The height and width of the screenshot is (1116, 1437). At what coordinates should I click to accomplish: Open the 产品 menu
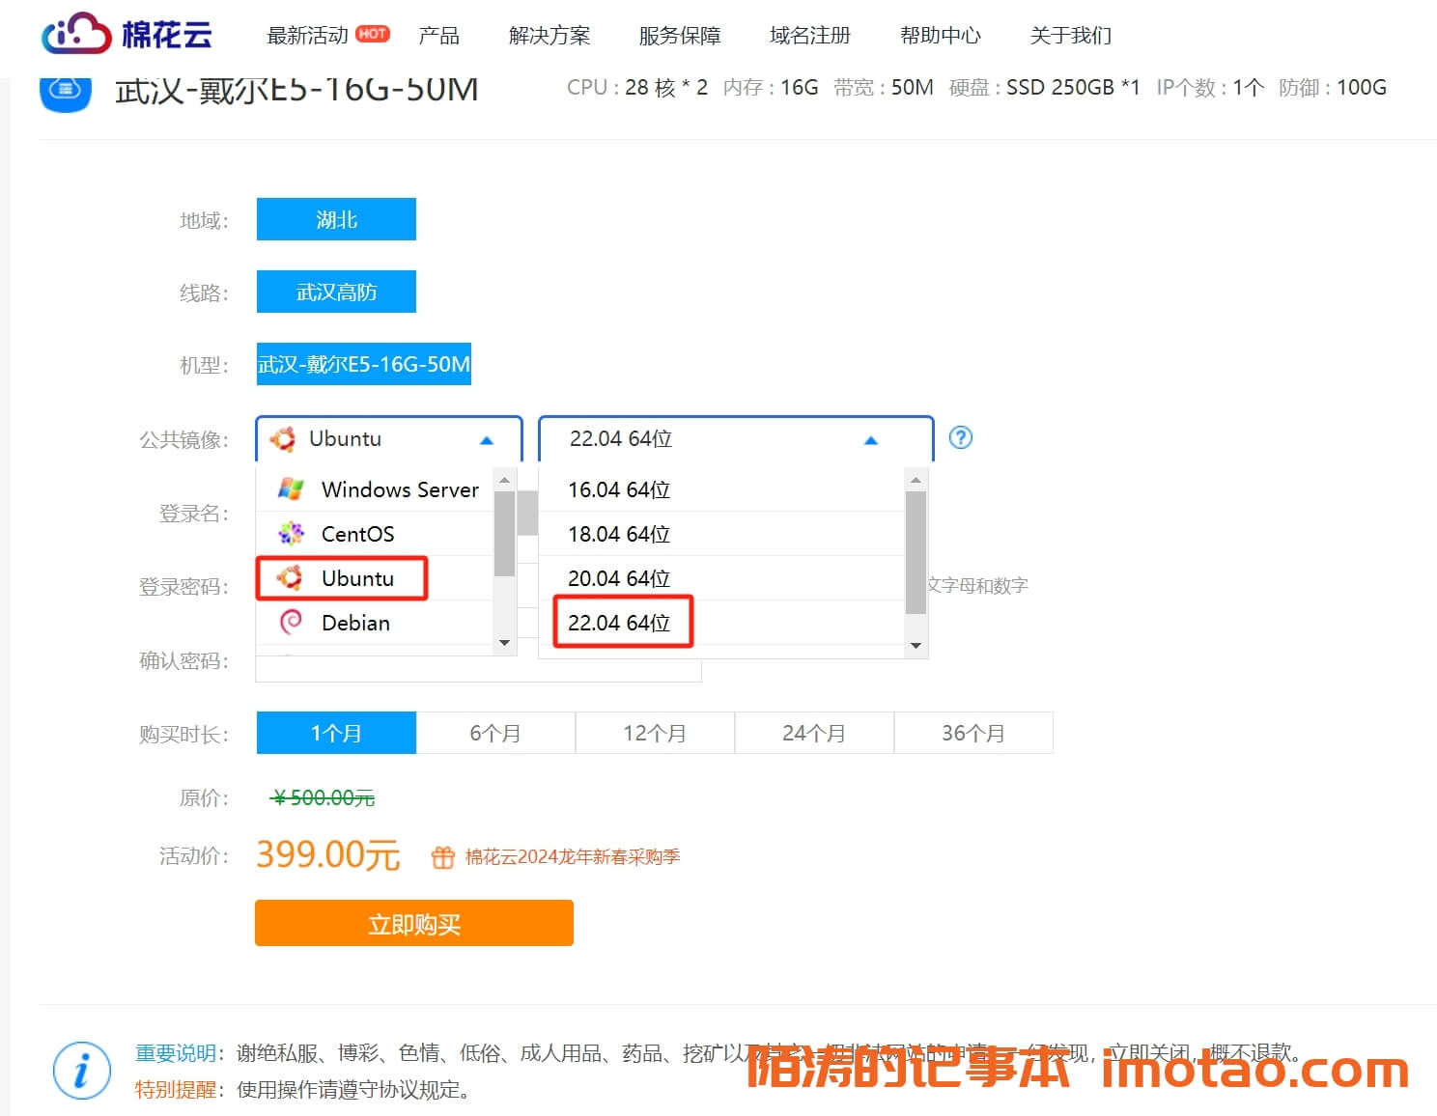click(x=438, y=36)
